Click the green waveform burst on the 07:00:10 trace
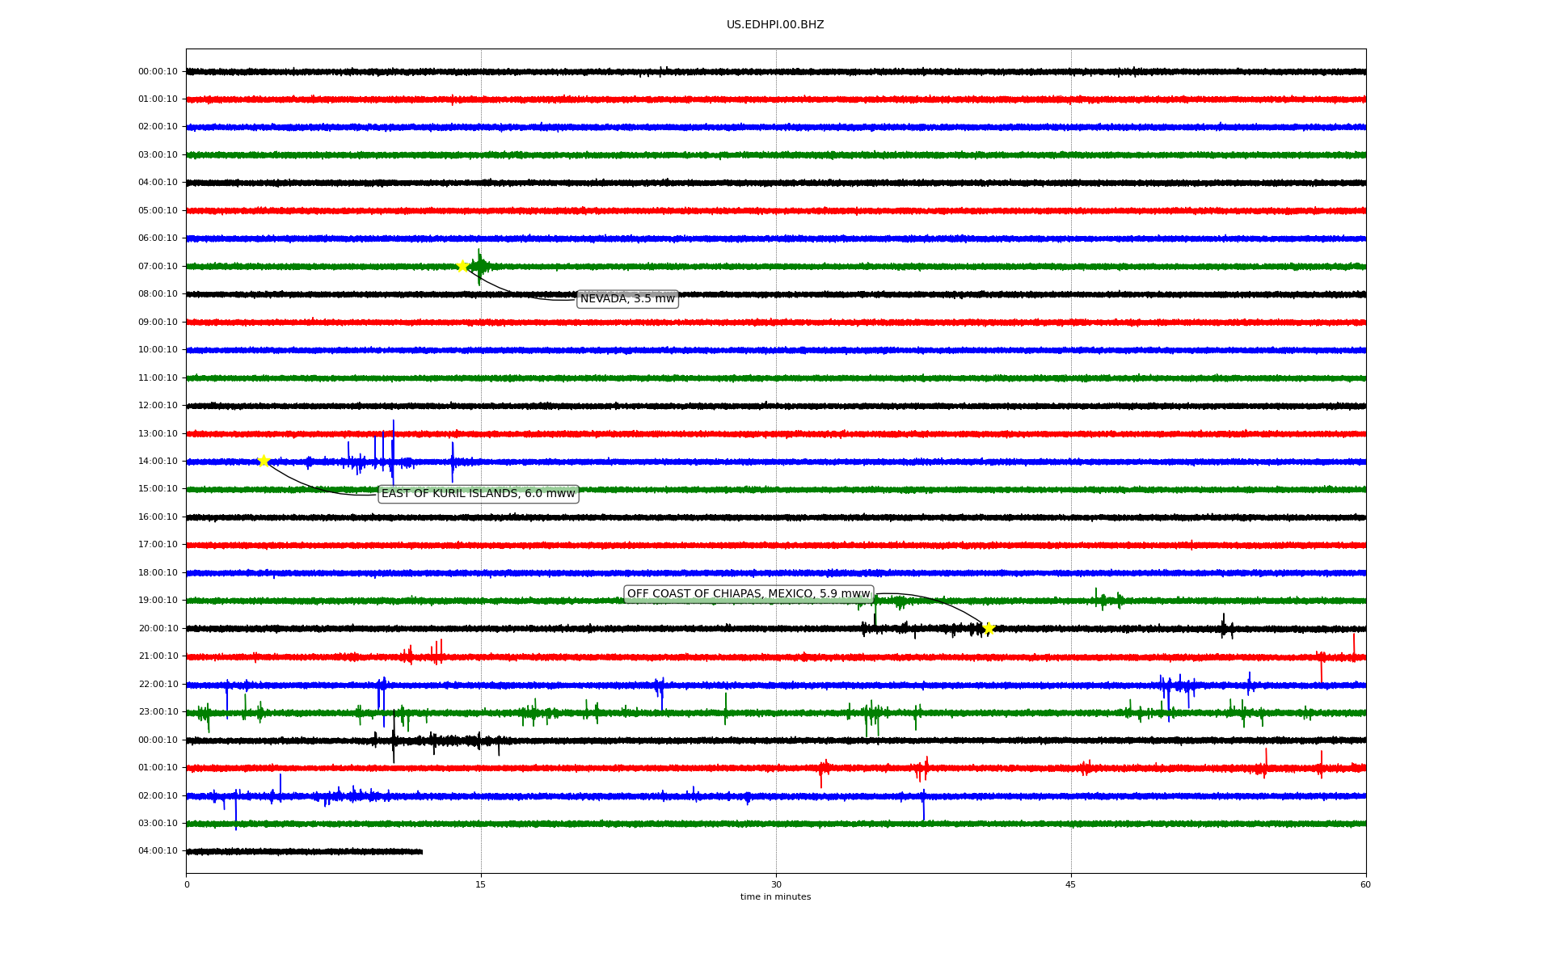The width and height of the screenshot is (1552, 970). pos(479,267)
